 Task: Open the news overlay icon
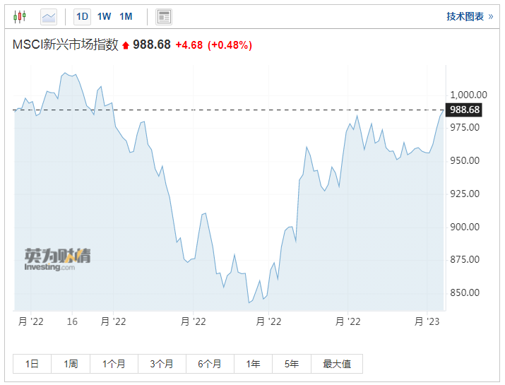pyautogui.click(x=164, y=17)
